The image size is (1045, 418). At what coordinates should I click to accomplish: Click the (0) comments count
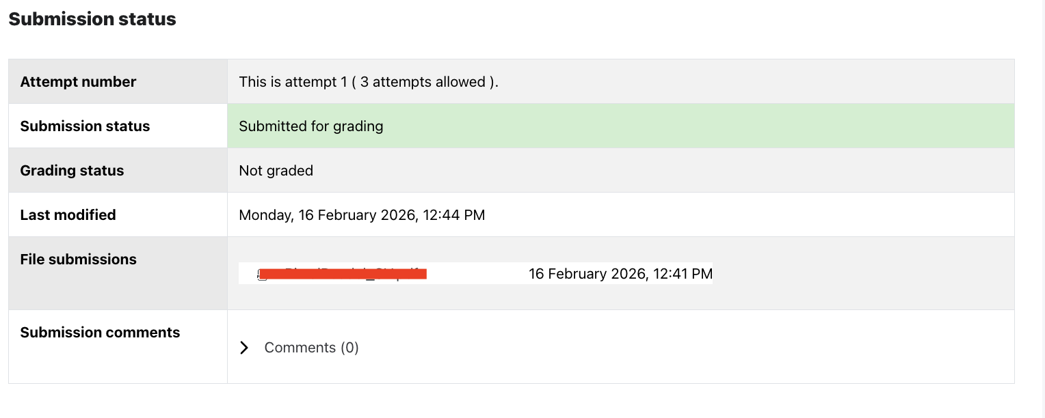tap(349, 348)
